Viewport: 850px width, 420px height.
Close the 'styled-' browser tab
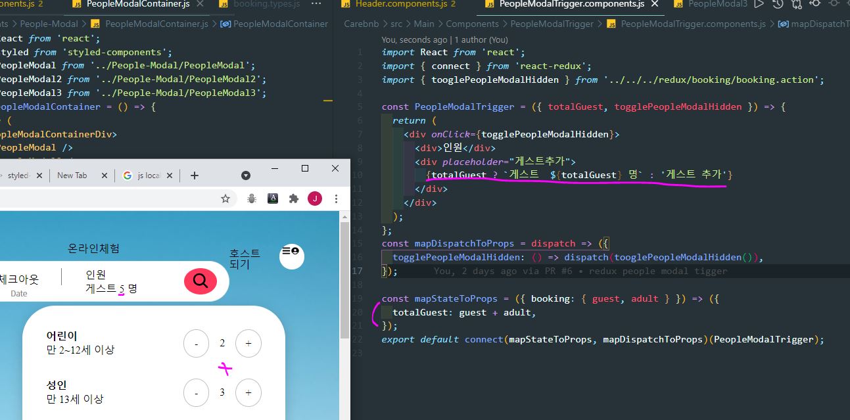pyautogui.click(x=39, y=175)
